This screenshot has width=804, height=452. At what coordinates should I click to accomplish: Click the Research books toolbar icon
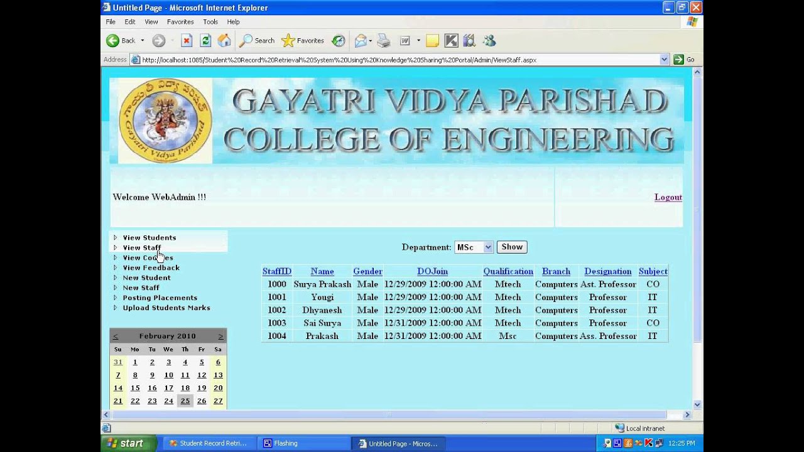pos(469,41)
